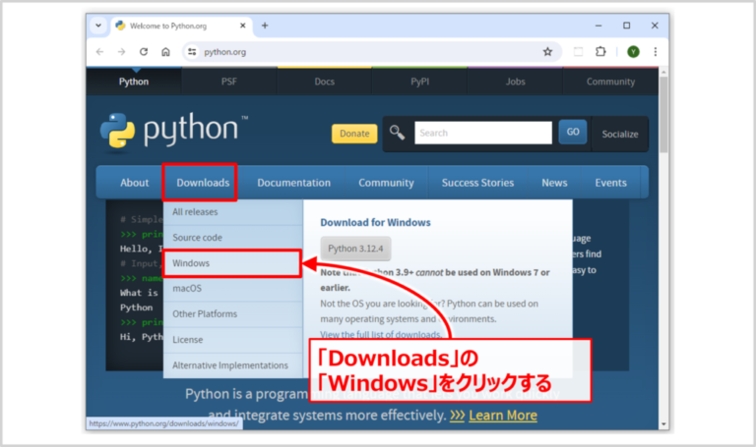Follow the Learn More link
Image resolution: width=756 pixels, height=447 pixels.
click(502, 416)
